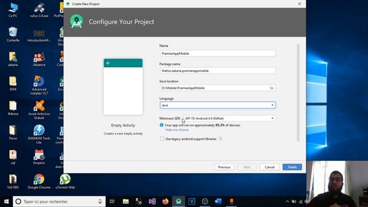
Task: Open the Language dropdown showing Java
Action: tap(217, 105)
